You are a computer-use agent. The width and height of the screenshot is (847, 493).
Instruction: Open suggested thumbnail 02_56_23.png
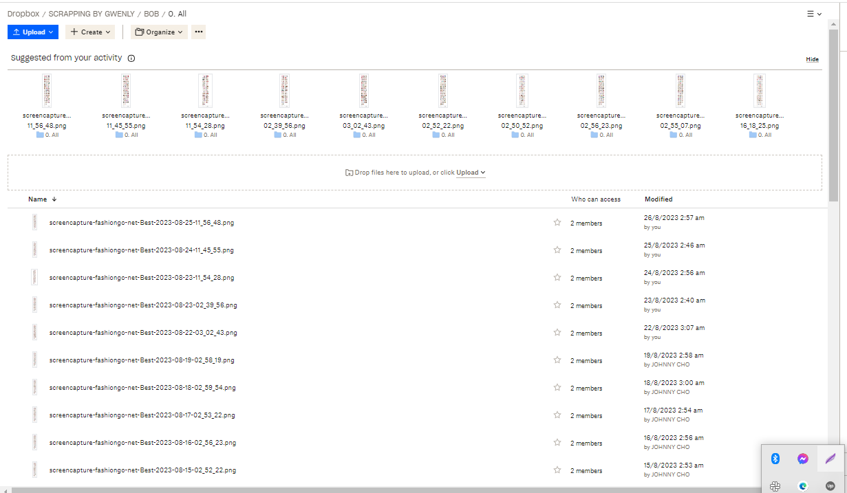[601, 90]
